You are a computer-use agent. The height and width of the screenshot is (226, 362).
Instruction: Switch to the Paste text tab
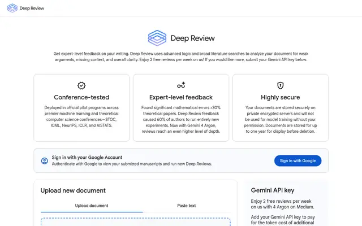click(x=187, y=206)
